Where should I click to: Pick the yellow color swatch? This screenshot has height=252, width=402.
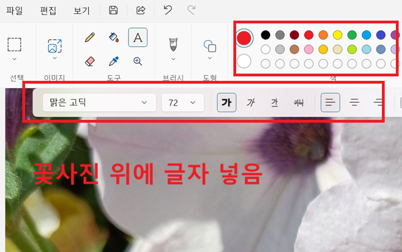point(338,35)
